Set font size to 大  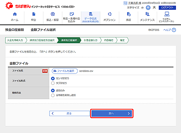click(154, 8)
